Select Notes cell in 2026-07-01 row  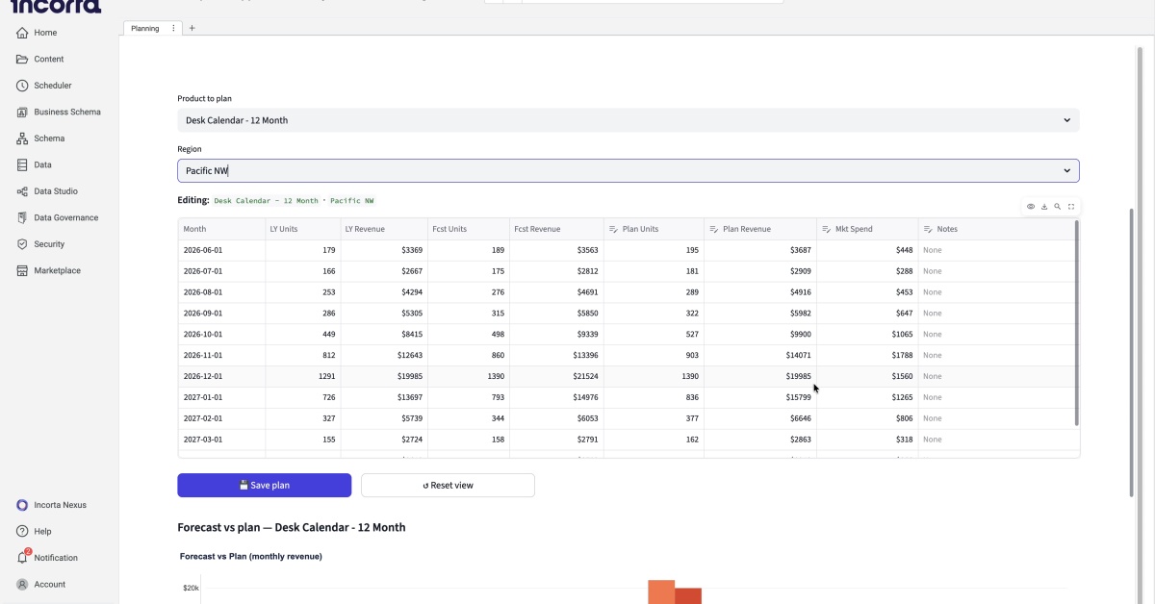pyautogui.click(x=996, y=271)
